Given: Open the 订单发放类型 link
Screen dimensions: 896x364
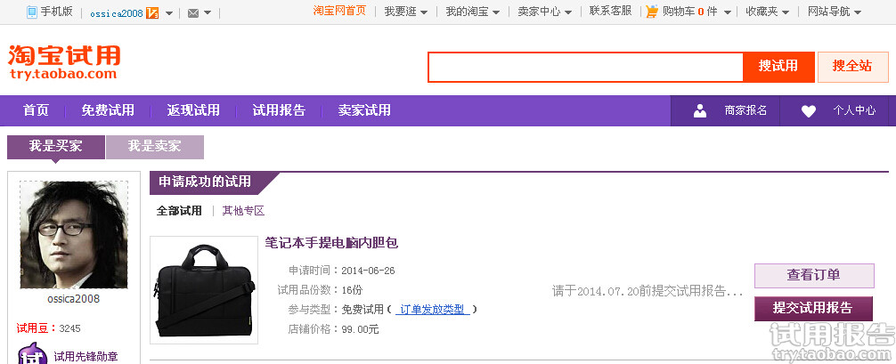Looking at the screenshot, I should point(432,310).
